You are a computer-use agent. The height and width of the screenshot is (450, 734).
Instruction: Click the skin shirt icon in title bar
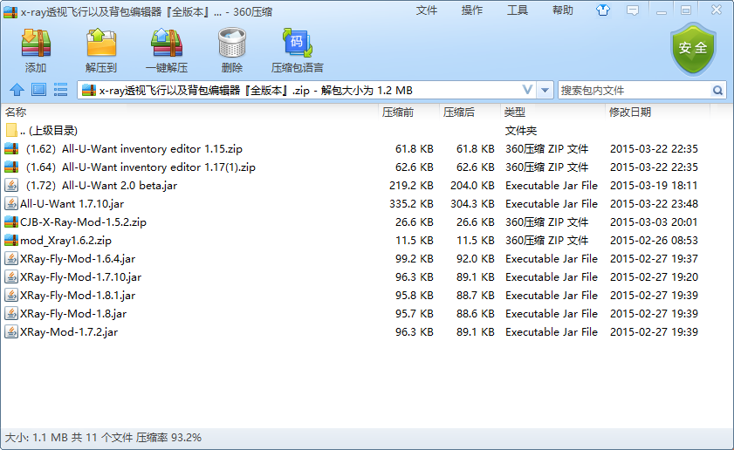(603, 10)
